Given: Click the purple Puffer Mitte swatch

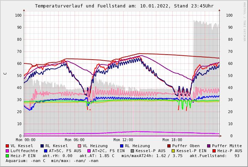Looking at the screenshot, I should click(209, 146).
